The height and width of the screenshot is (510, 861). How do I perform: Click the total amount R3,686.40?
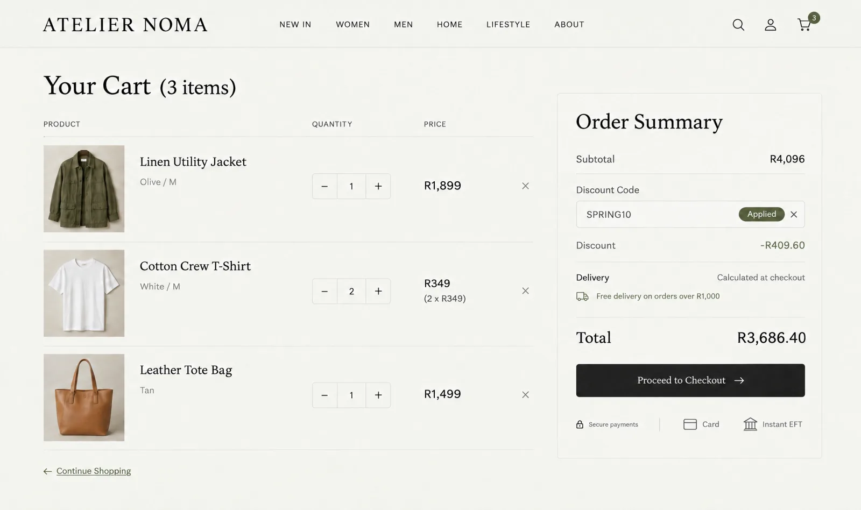(x=771, y=338)
